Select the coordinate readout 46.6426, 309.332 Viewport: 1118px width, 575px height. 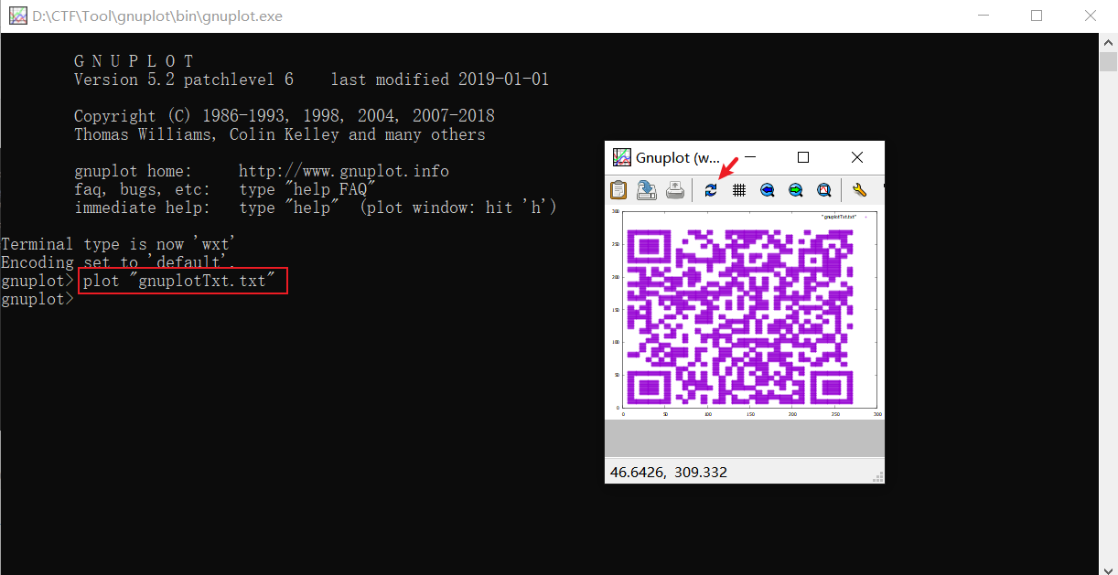click(x=668, y=472)
